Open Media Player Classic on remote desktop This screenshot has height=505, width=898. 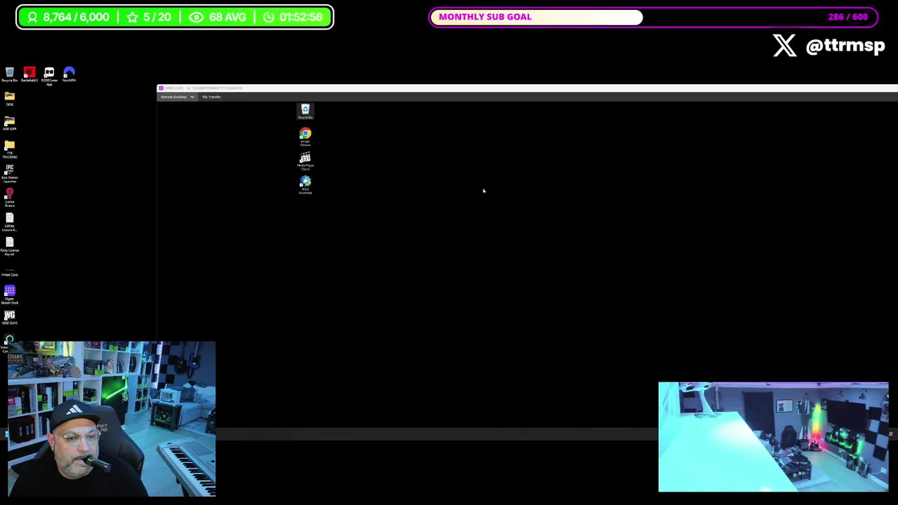click(x=305, y=161)
